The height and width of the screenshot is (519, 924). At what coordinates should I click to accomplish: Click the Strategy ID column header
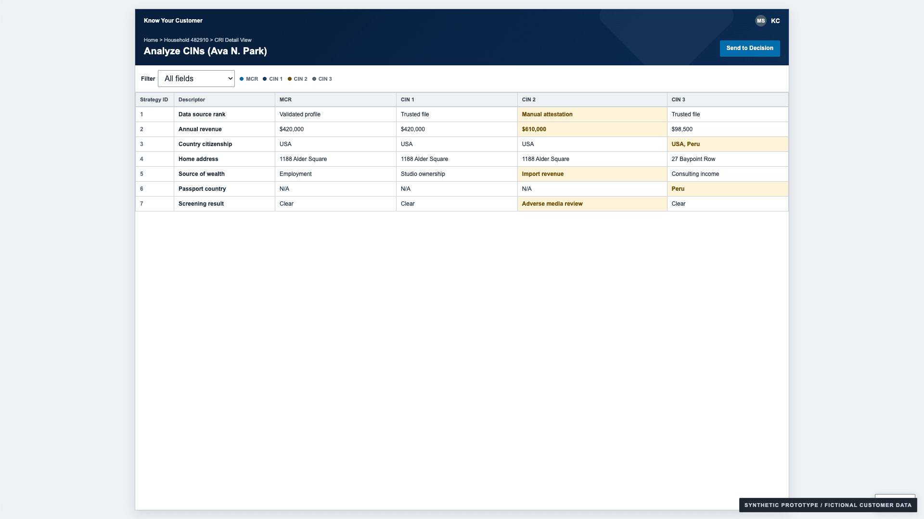[x=154, y=99]
